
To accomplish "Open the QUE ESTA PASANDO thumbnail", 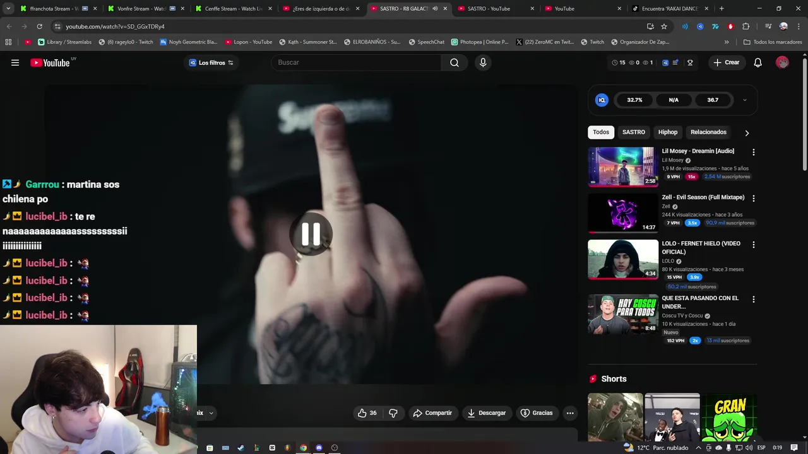I will (623, 314).
